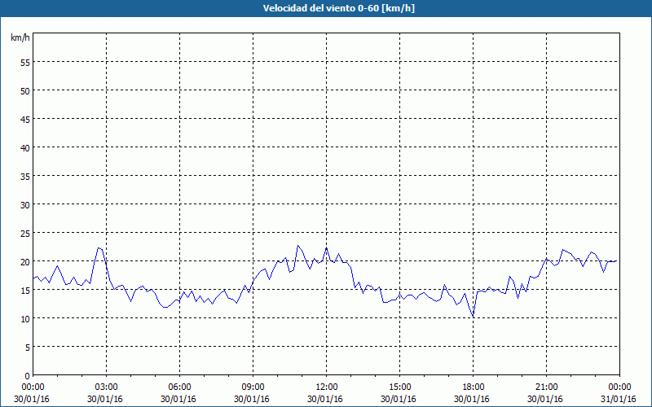The height and width of the screenshot is (407, 652).
Task: Select the wind speed minimum dip at 18:00
Action: (x=474, y=317)
